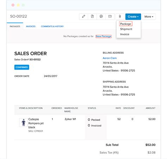The width and height of the screenshot is (167, 159).
Task: Open the Create dropdown button
Action: click(133, 17)
